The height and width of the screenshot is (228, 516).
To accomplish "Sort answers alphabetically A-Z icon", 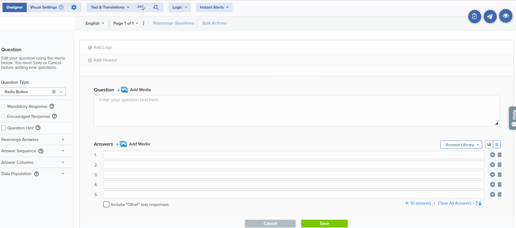I will 478,203.
